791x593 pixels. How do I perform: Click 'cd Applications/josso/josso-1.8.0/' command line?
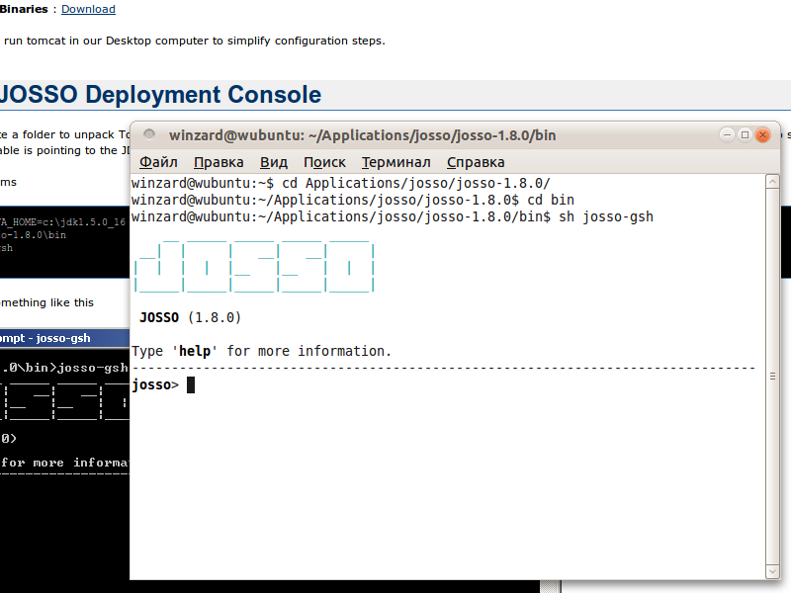pyautogui.click(x=416, y=183)
